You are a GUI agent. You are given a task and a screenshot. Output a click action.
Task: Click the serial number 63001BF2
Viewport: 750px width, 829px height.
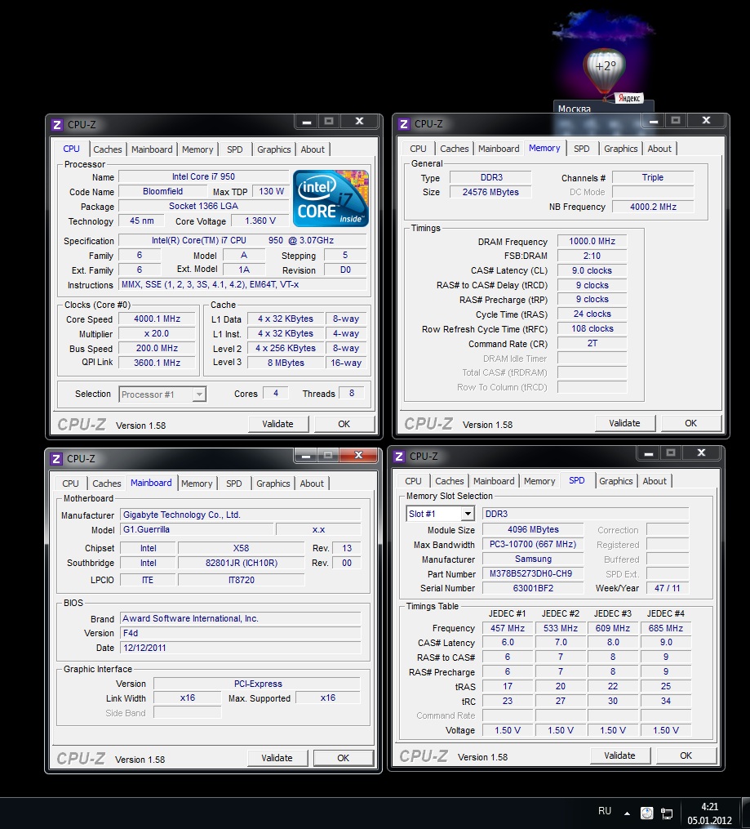click(x=533, y=588)
